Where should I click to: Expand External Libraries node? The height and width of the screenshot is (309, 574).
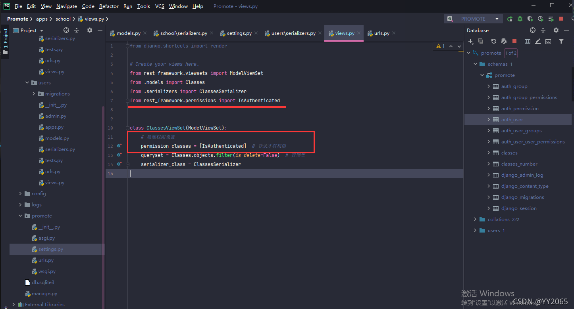(x=14, y=305)
